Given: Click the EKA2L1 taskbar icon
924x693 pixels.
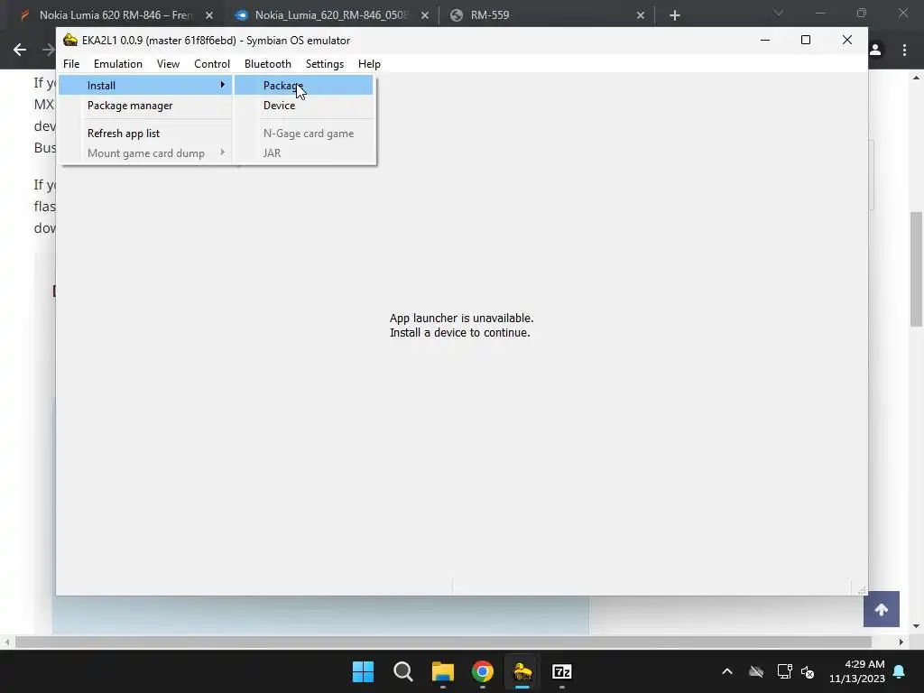Looking at the screenshot, I should pyautogui.click(x=522, y=671).
